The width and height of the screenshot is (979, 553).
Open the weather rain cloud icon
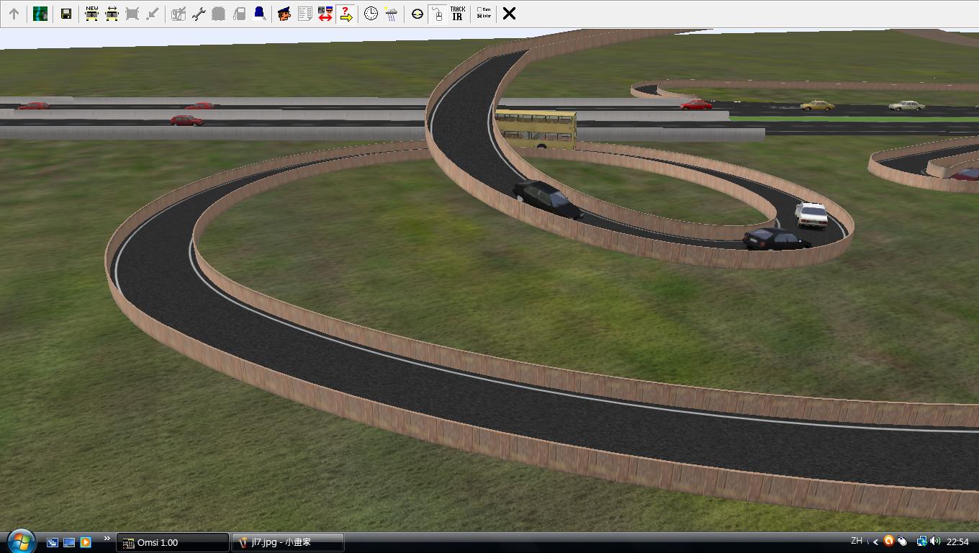coord(391,14)
